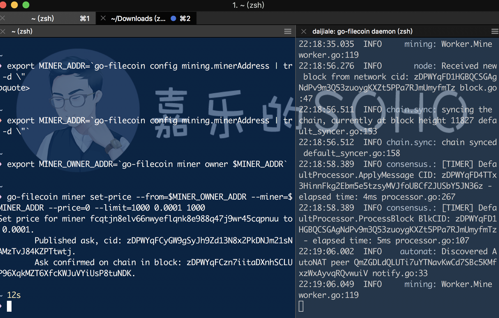Click the 'dquote>' prompt line
This screenshot has height=318, width=499.
15,88
